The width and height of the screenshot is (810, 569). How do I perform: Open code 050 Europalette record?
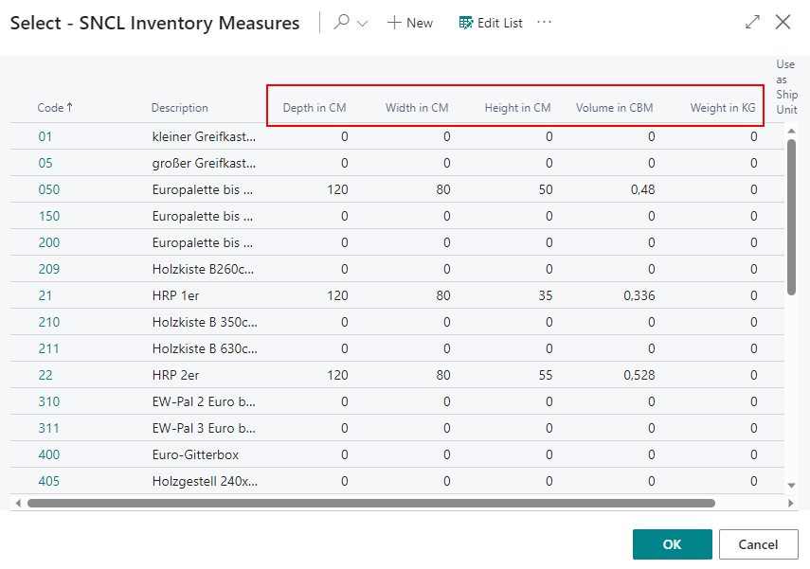point(49,189)
